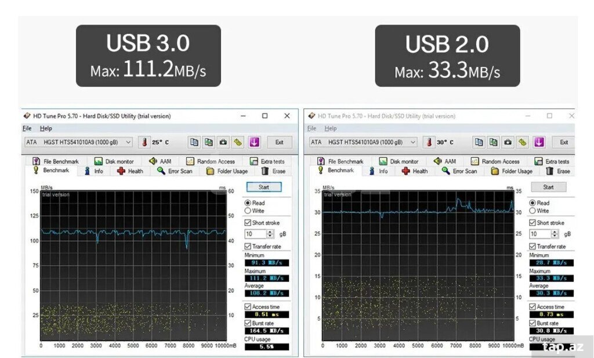Open Random Access tab in right window

click(x=495, y=161)
